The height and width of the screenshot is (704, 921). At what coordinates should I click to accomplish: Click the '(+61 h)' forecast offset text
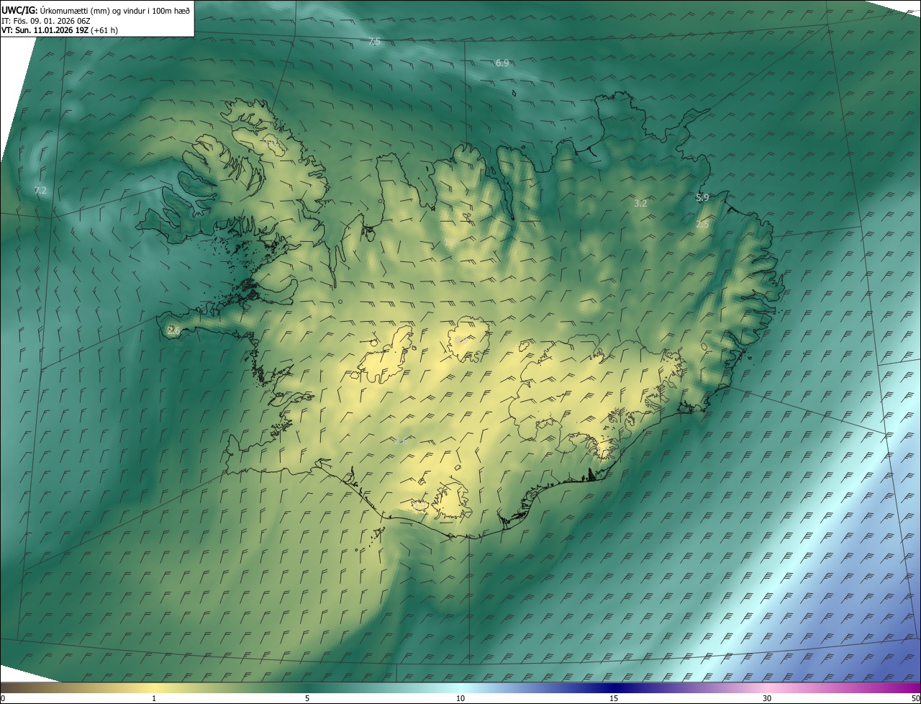click(x=105, y=30)
